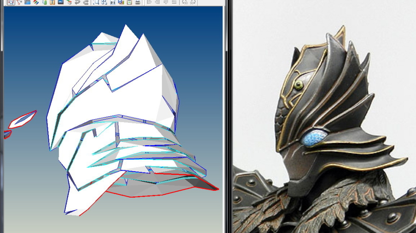Undo the last action with left curved arrow
This screenshot has height=233, width=416.
(x=77, y=2)
